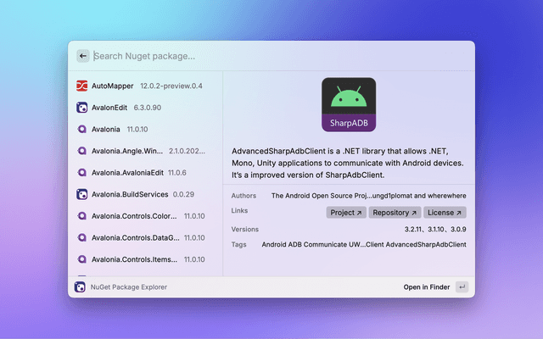
Task: Click the back arrow button
Action: click(x=83, y=56)
